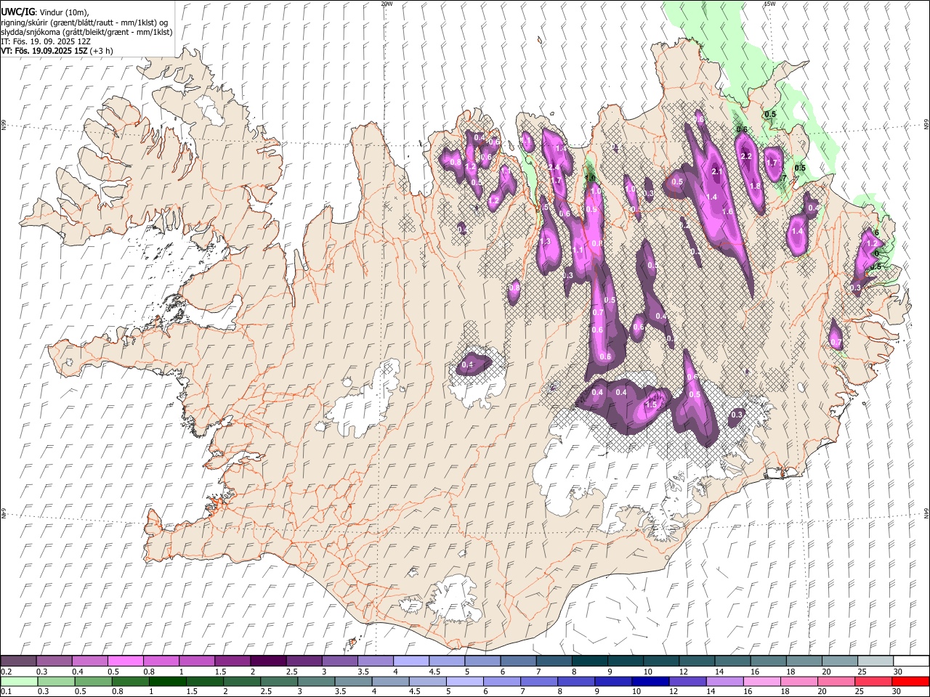This screenshot has width=930, height=697.
Task: Click the red 25 swatch in the lower rain scale
Action: coord(873,681)
